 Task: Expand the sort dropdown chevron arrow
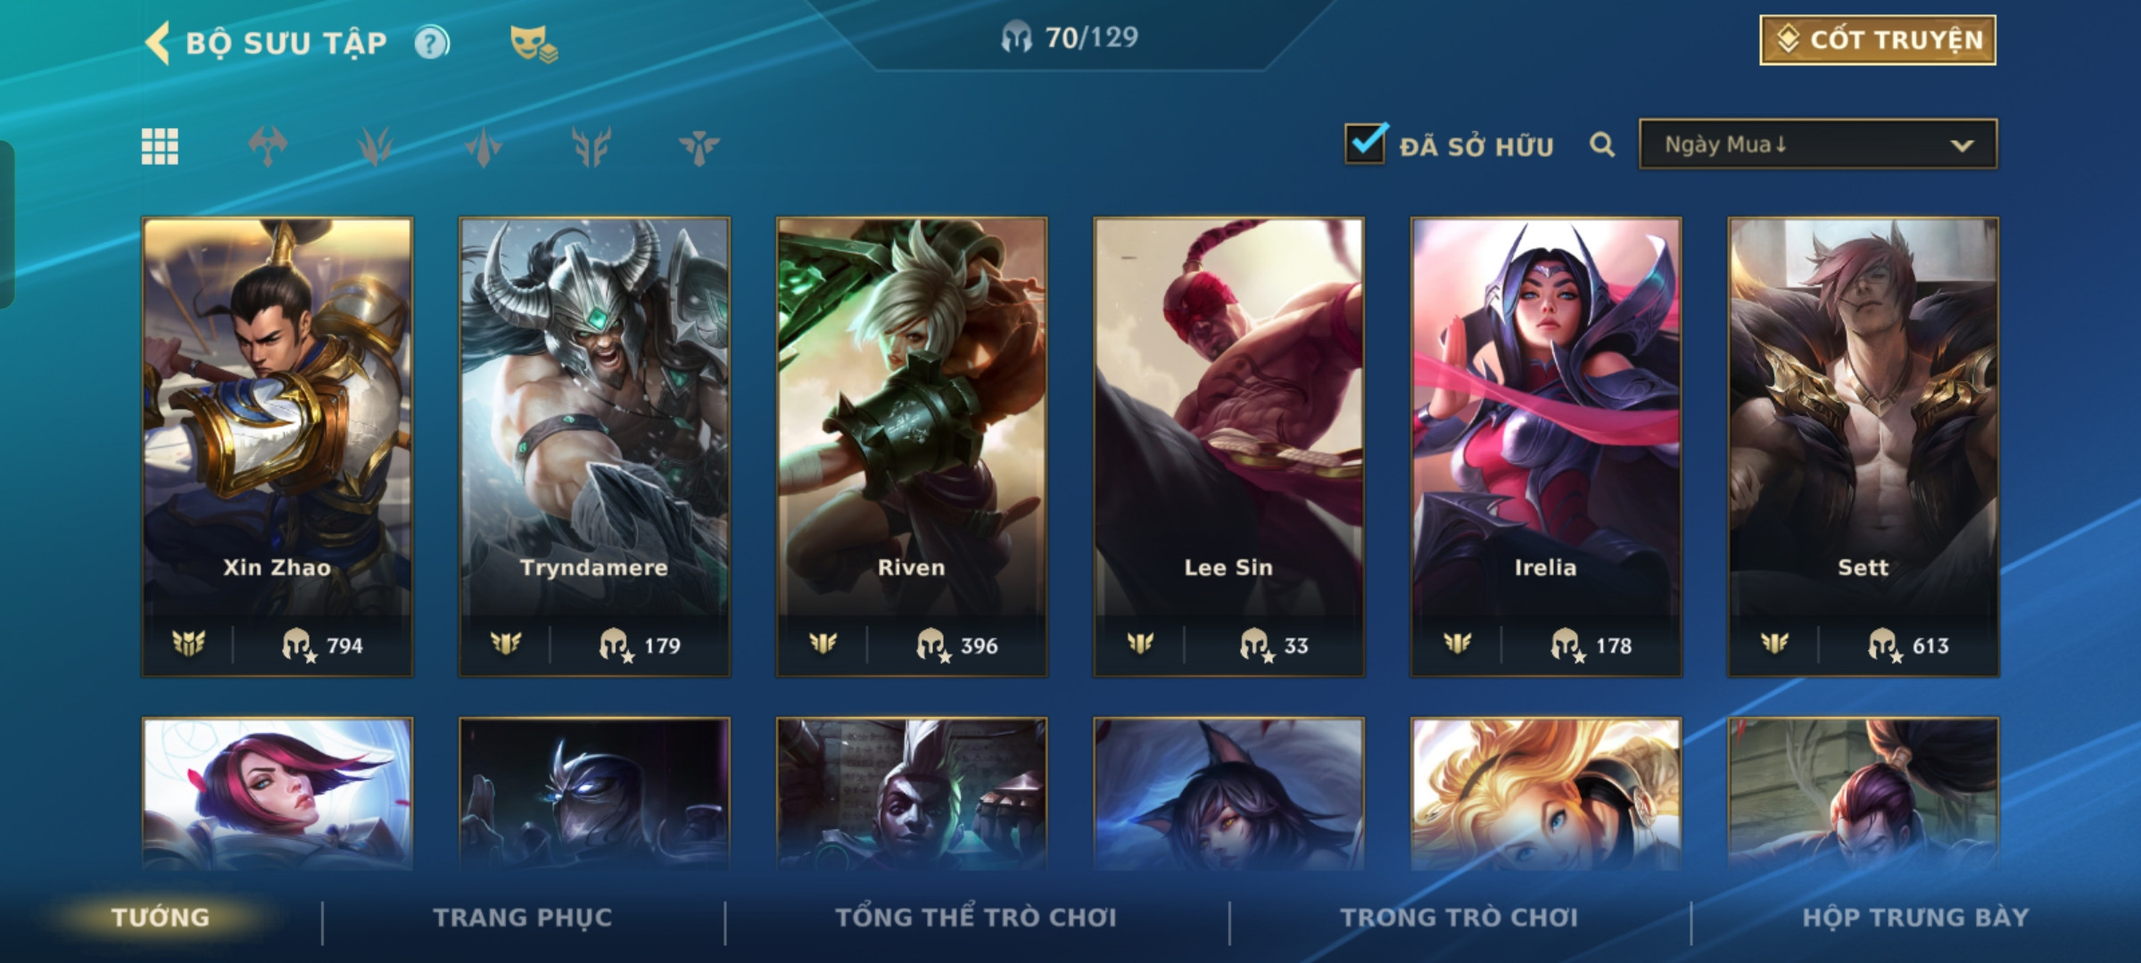click(x=1962, y=145)
